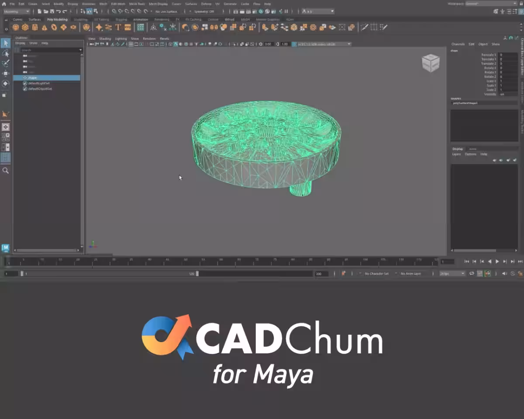Click the Undo arrow icon
524x419 pixels.
pyautogui.click(x=58, y=11)
